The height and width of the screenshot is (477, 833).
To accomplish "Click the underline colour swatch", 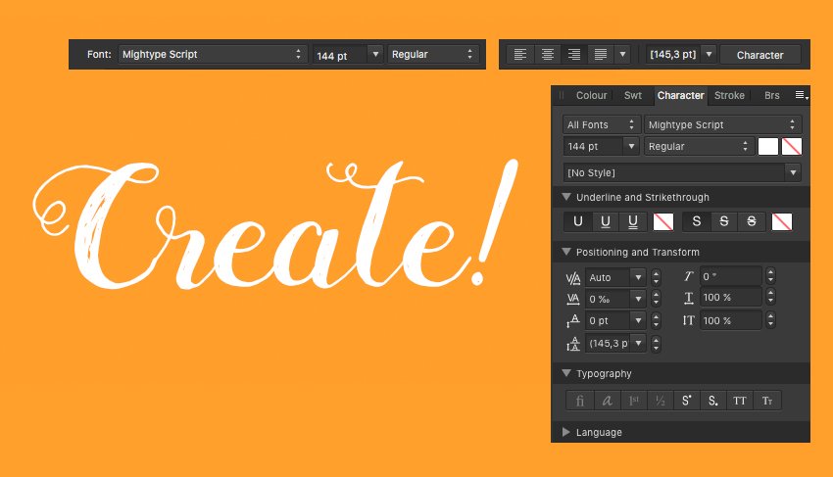I will click(x=663, y=221).
